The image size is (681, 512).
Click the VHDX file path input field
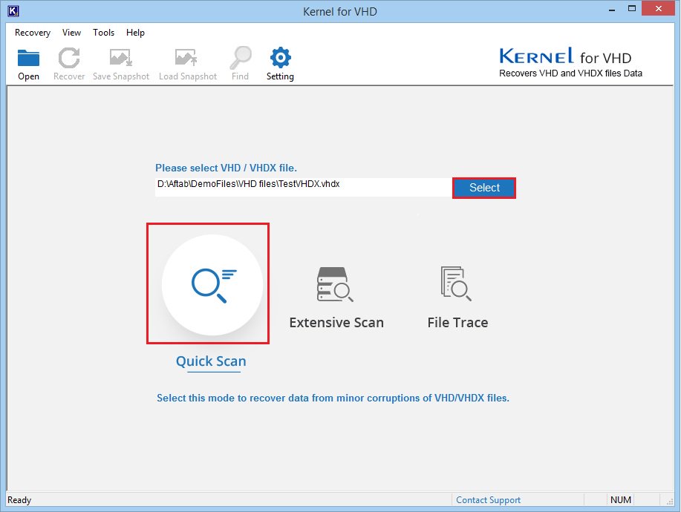(x=303, y=187)
